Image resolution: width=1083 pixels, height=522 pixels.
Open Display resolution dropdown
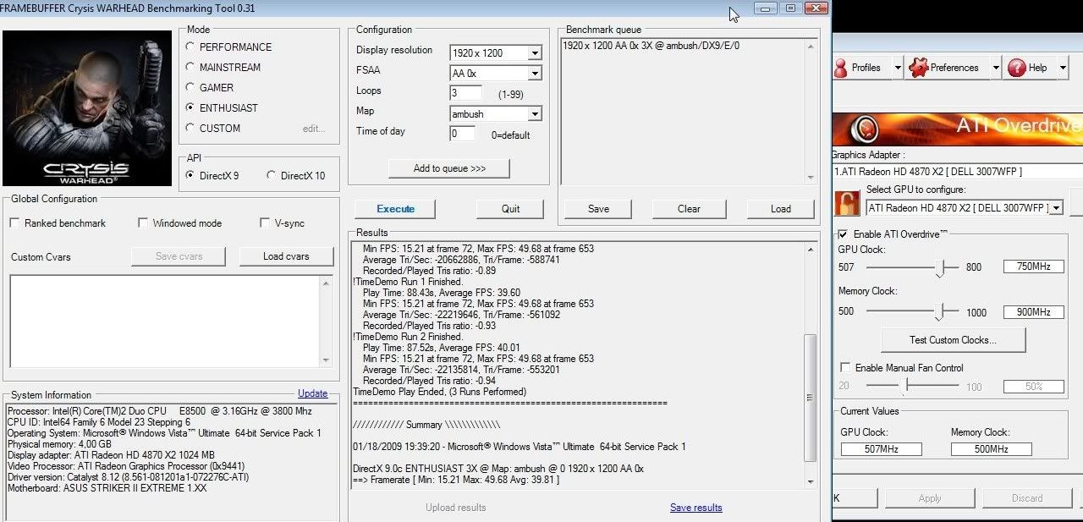click(534, 53)
